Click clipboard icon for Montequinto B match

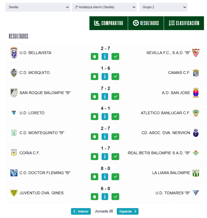(95, 137)
